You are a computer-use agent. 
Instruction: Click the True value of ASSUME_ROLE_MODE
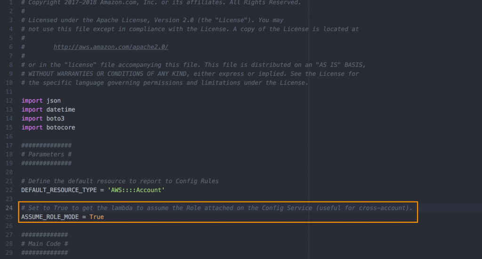click(x=96, y=217)
